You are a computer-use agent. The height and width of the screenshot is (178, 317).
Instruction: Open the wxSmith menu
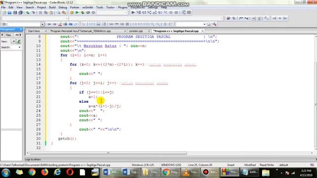[x=88, y=7]
